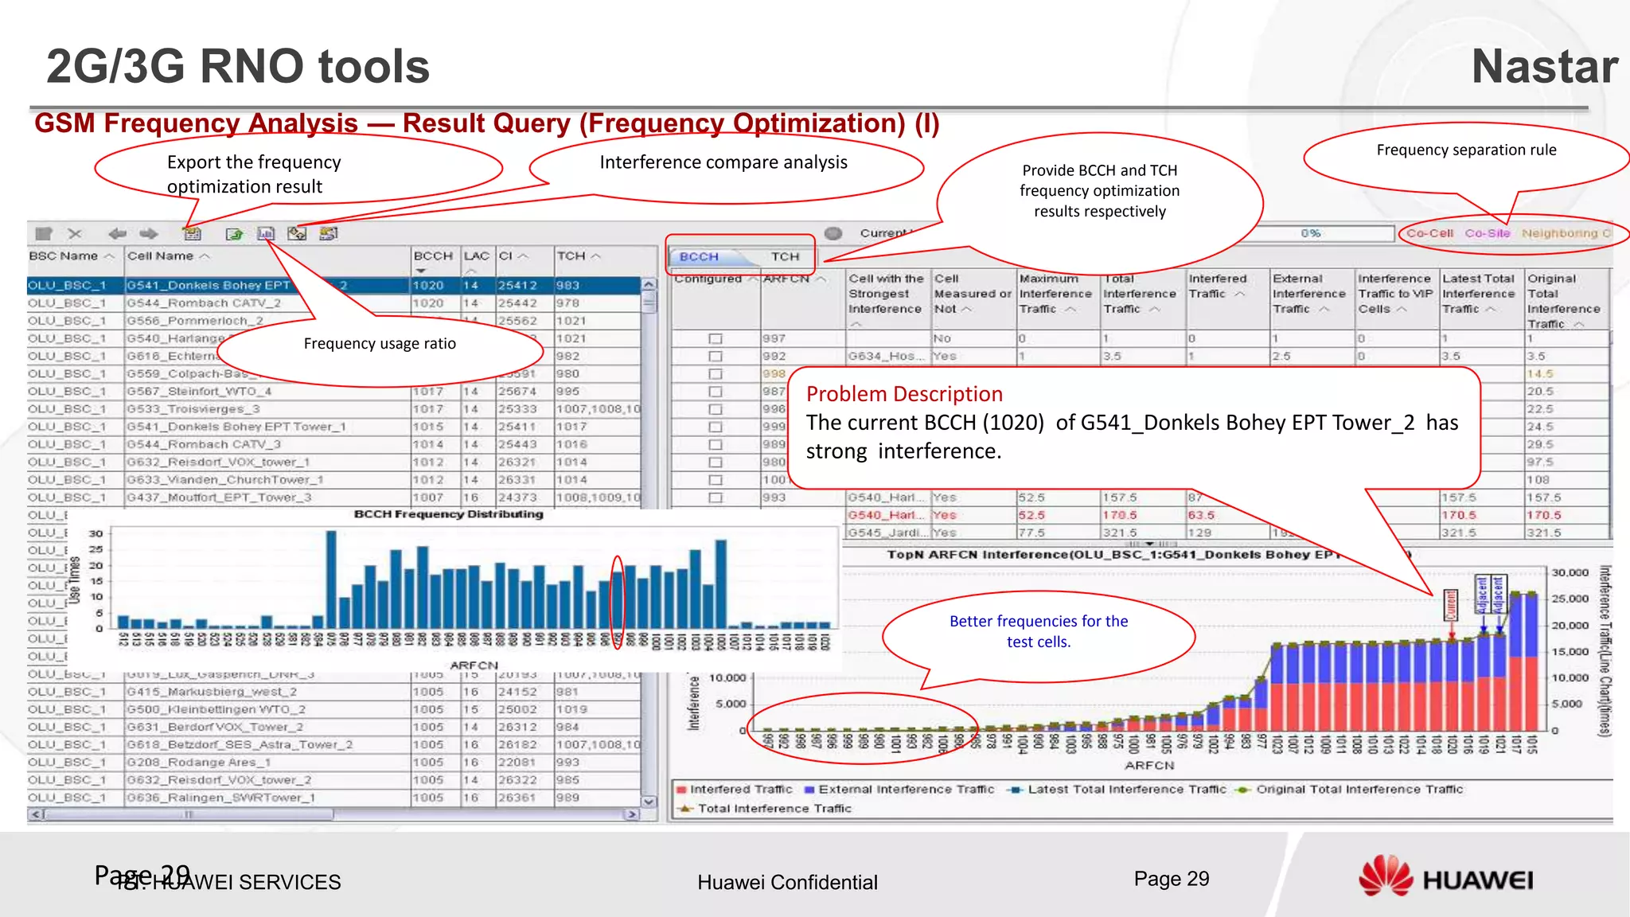Open the interference compare analysis icon
The width and height of the screenshot is (1630, 917).
(x=297, y=233)
